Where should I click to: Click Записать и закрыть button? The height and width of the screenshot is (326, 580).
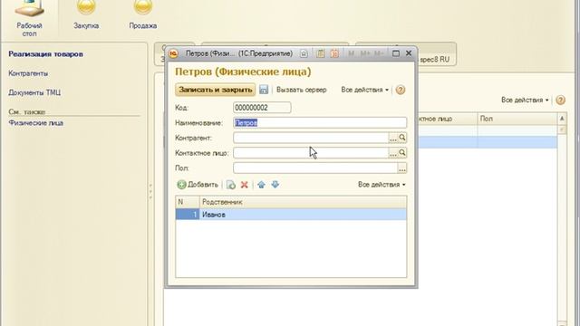pos(216,90)
